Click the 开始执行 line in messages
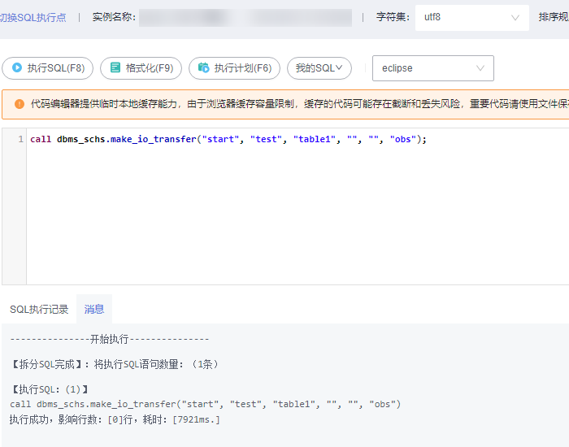Viewport: 569px width, 447px height. coord(110,339)
